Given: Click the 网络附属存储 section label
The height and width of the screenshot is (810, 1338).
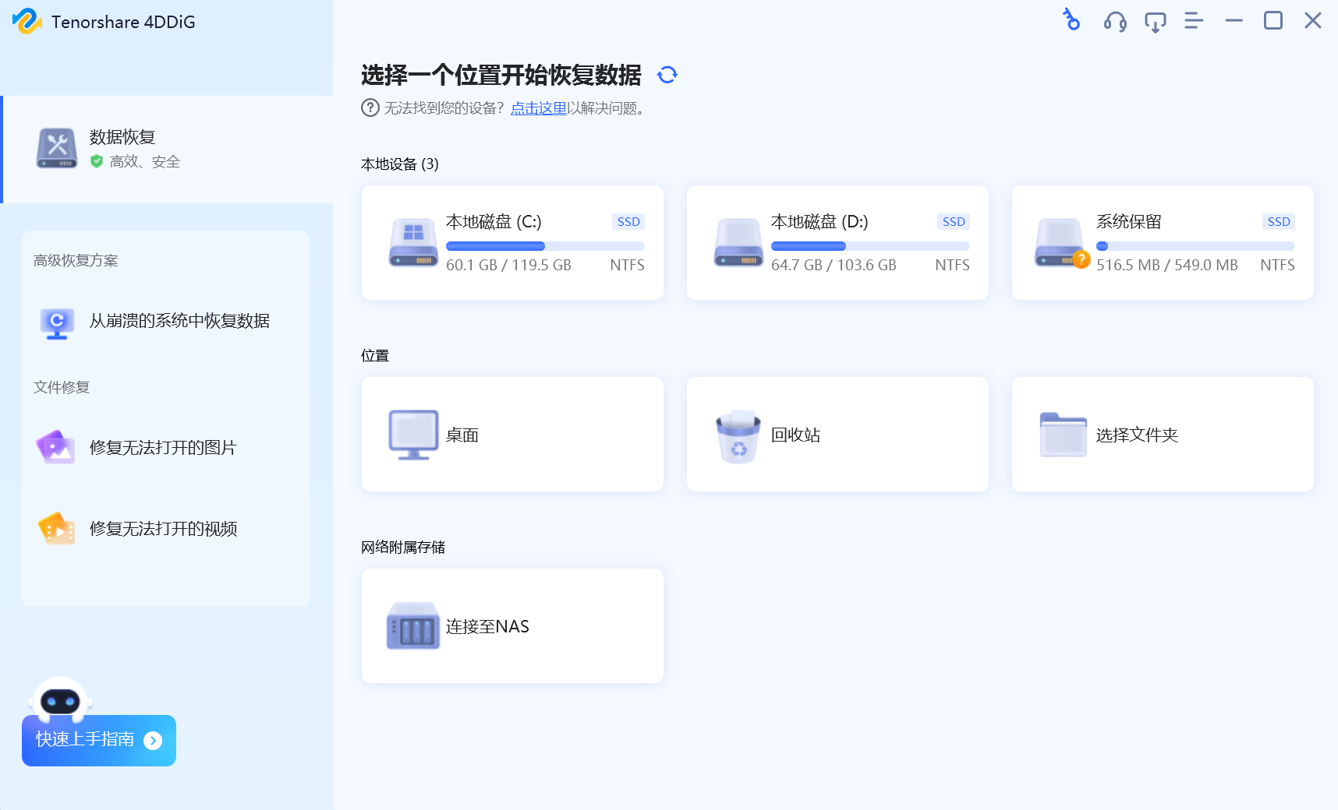Looking at the screenshot, I should click(403, 548).
